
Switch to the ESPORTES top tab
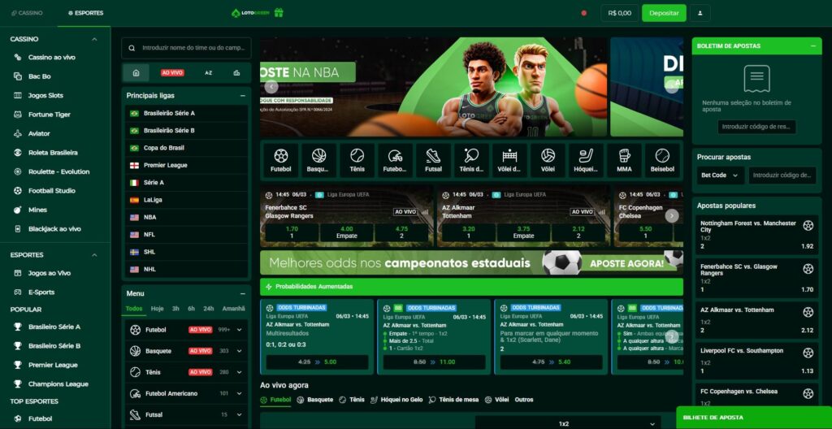[86, 13]
